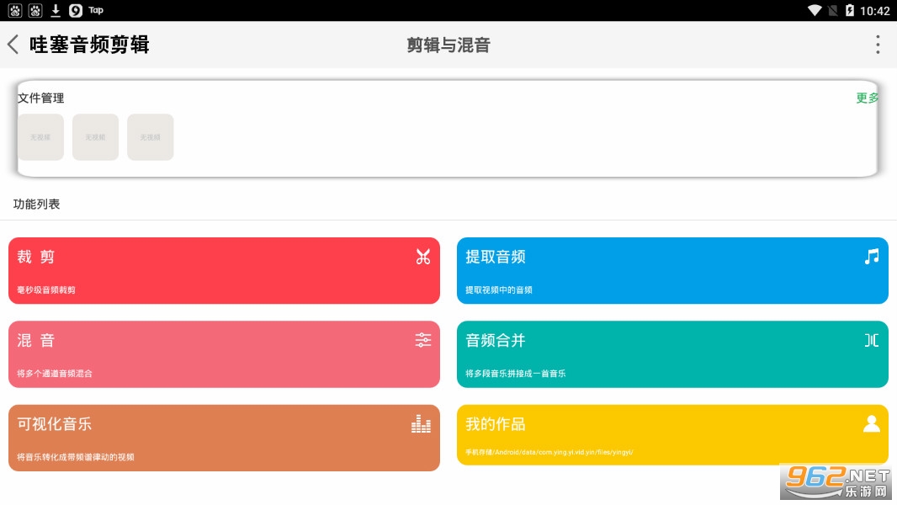Tap the 哇塞音频剪辑 app title
This screenshot has height=505, width=897.
(89, 45)
